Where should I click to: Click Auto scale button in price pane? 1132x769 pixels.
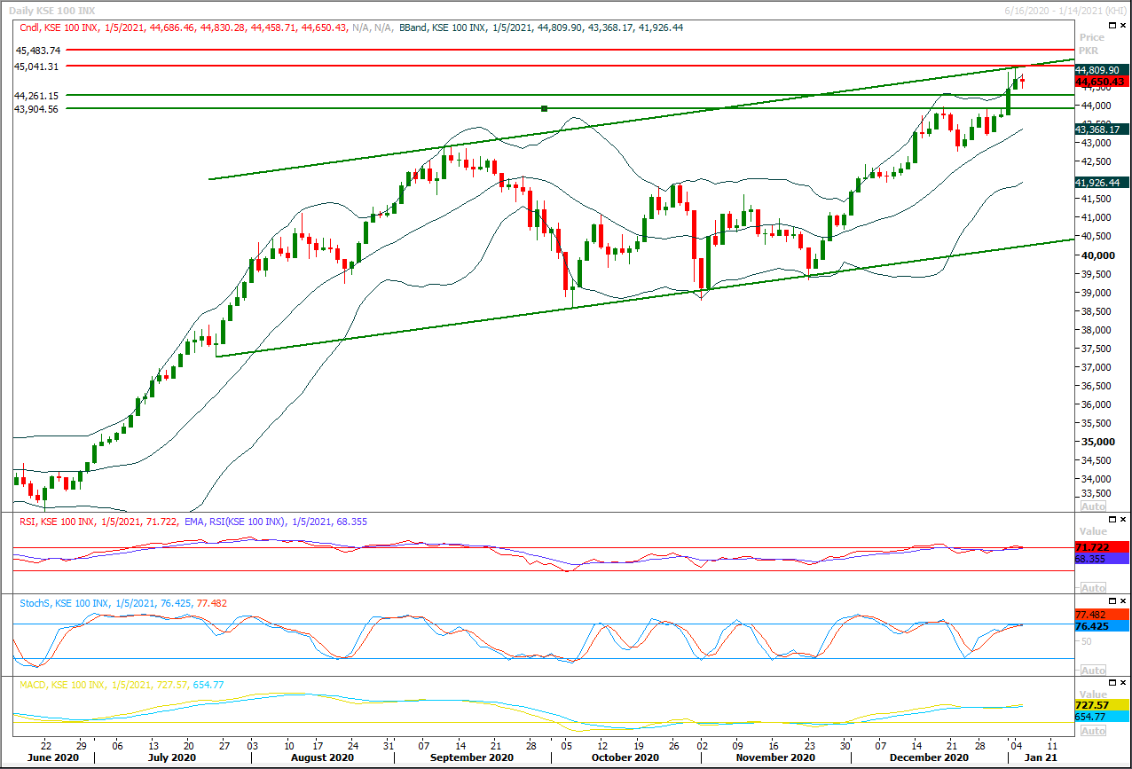pos(1093,505)
